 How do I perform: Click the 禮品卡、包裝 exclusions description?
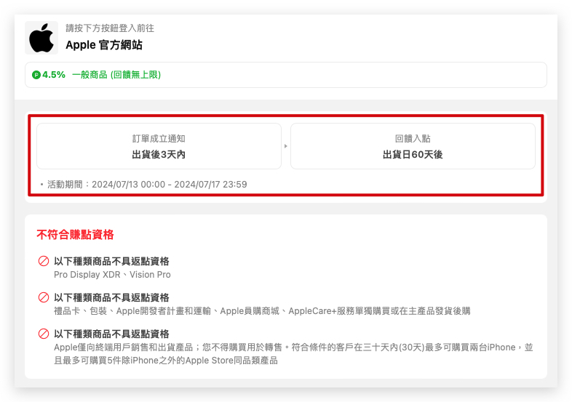coord(262,311)
